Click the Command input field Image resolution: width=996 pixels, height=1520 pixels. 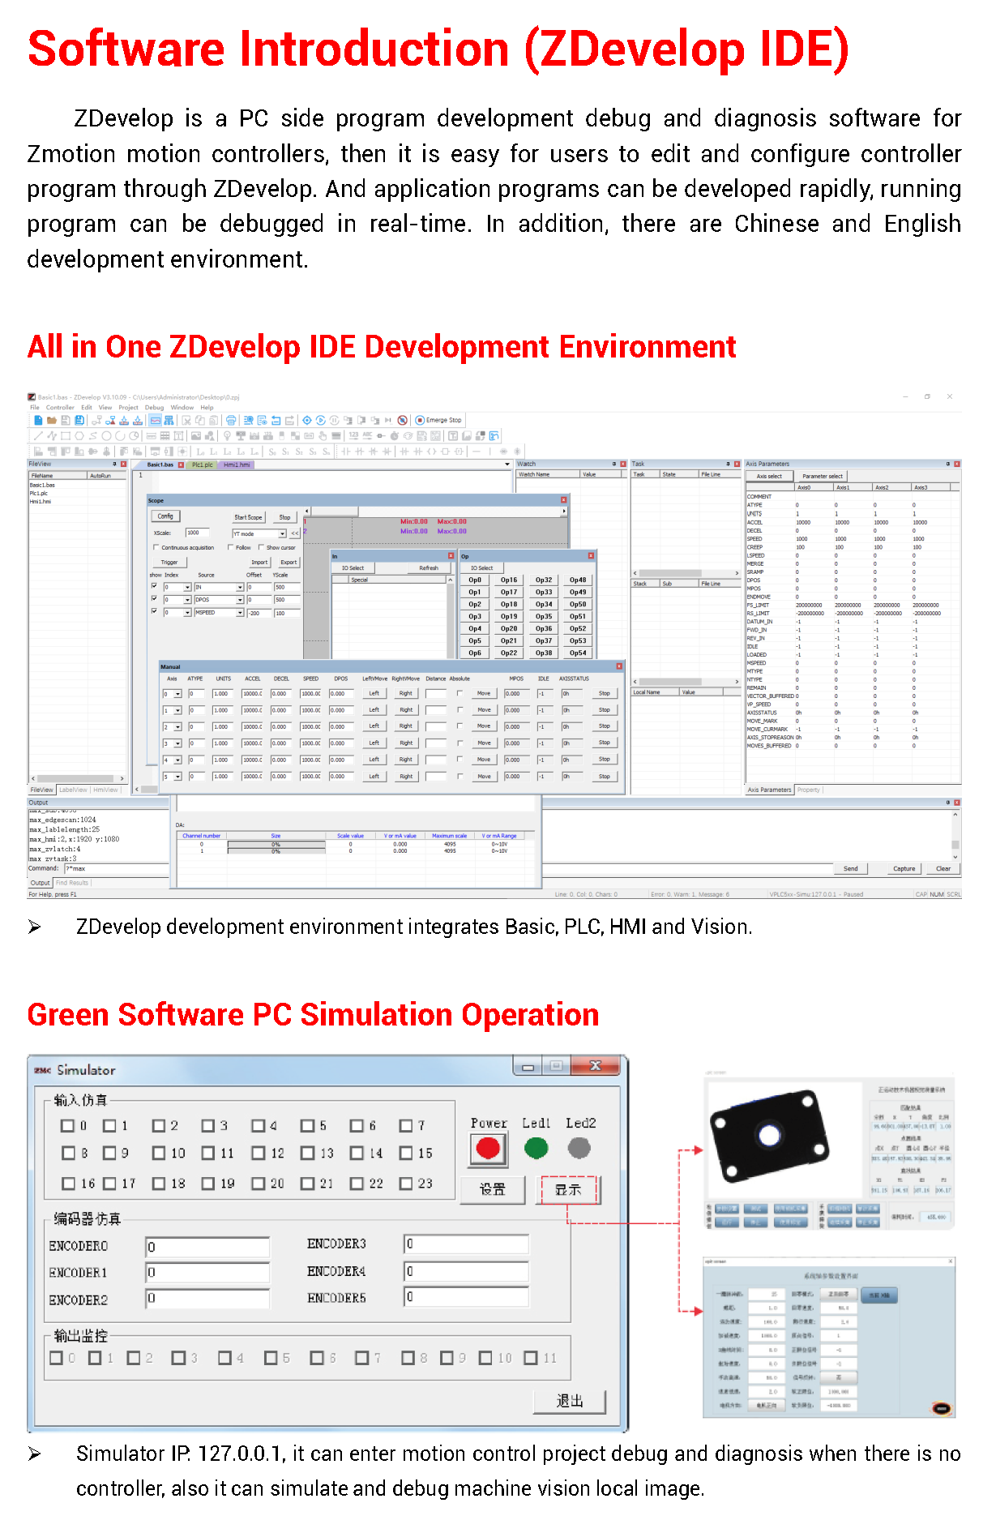click(x=117, y=869)
